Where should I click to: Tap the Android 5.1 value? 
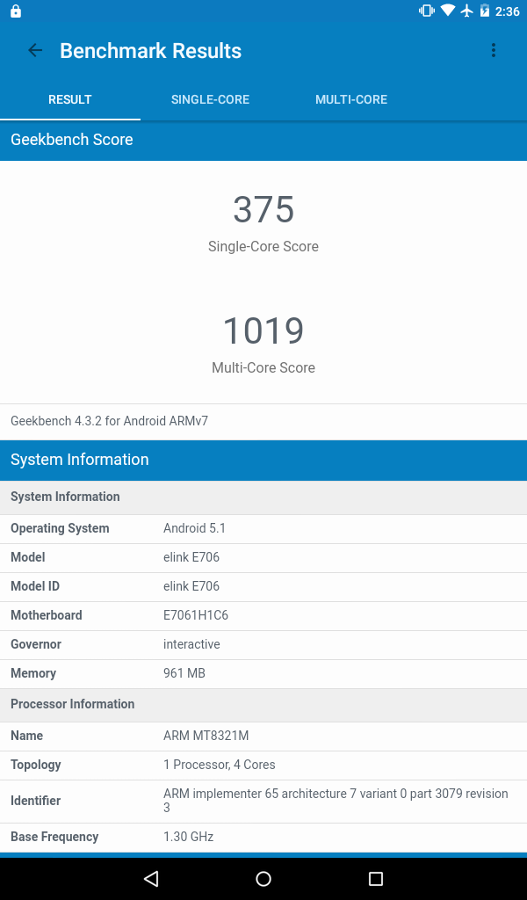194,528
